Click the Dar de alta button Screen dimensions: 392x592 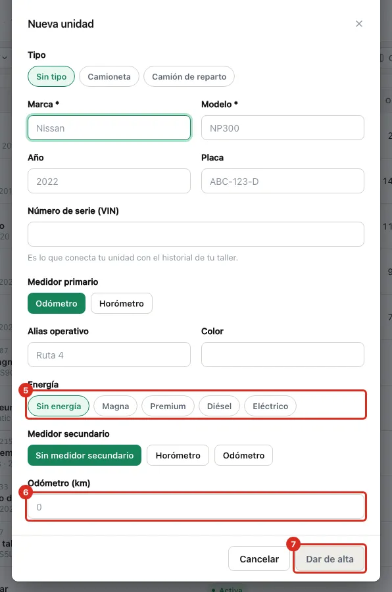330,558
